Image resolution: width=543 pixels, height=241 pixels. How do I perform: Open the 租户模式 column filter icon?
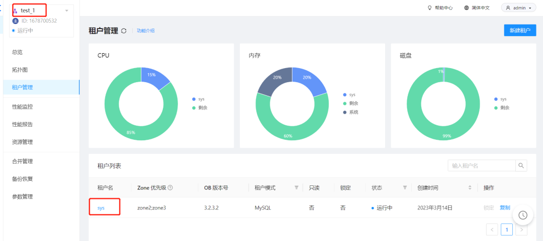(297, 187)
